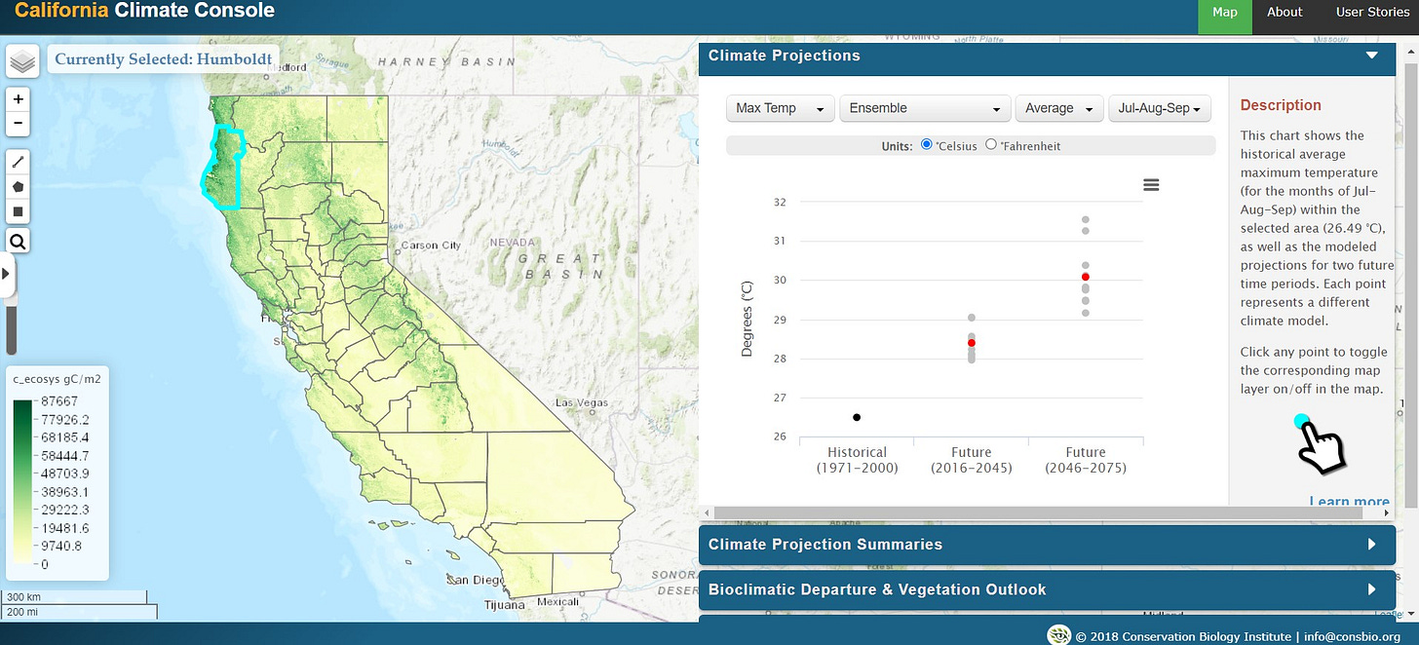Click the Conservation Biology Institute logo
1419x645 pixels.
pyautogui.click(x=1058, y=635)
